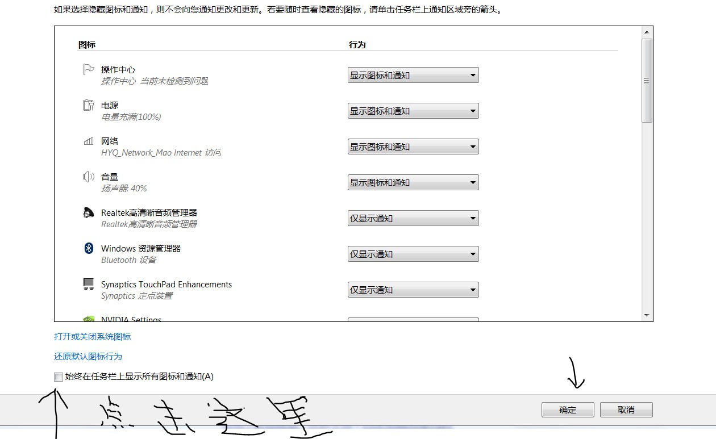
Task: Click the Synaptics TouchPad Enhancements icon
Action: (x=88, y=284)
